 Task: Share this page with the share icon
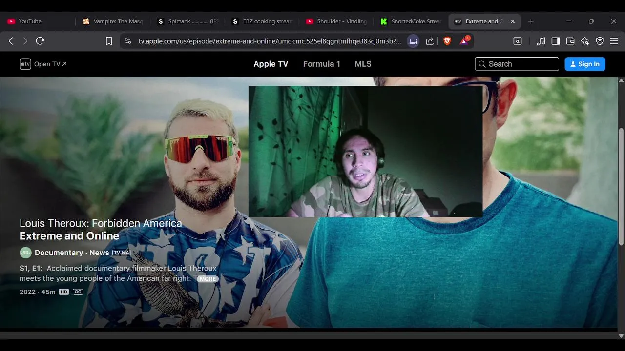430,41
